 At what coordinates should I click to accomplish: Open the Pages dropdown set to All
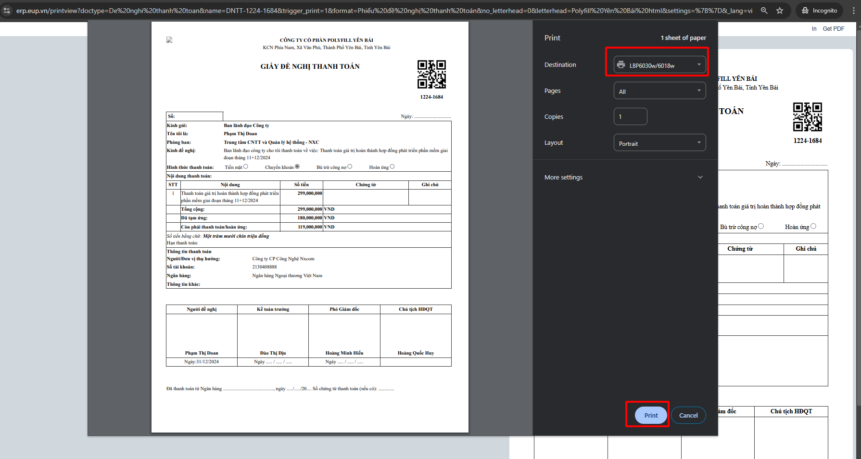point(659,91)
